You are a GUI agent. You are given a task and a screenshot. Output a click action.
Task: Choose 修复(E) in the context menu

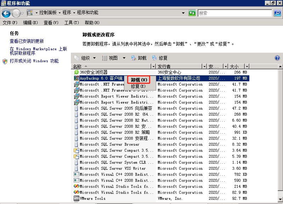pyautogui.click(x=138, y=86)
